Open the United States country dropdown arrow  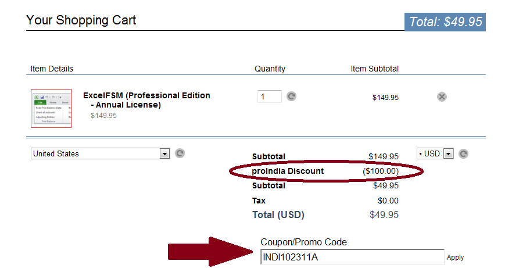click(x=165, y=153)
